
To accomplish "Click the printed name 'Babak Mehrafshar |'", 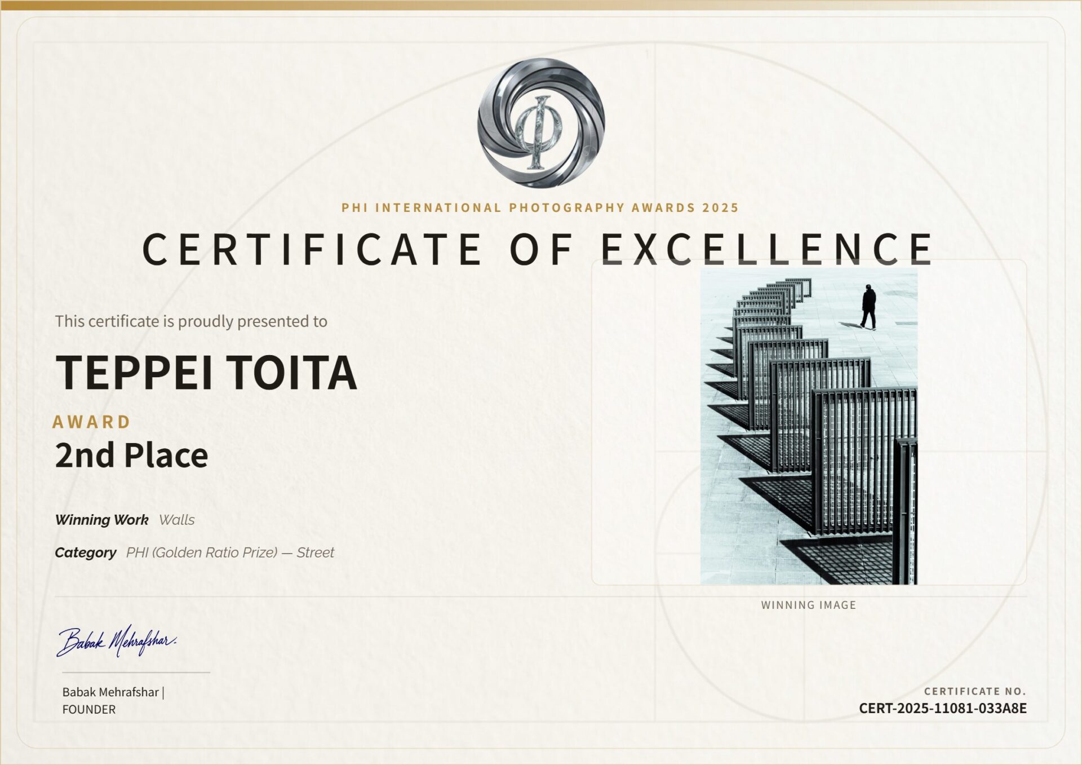I will point(113,692).
